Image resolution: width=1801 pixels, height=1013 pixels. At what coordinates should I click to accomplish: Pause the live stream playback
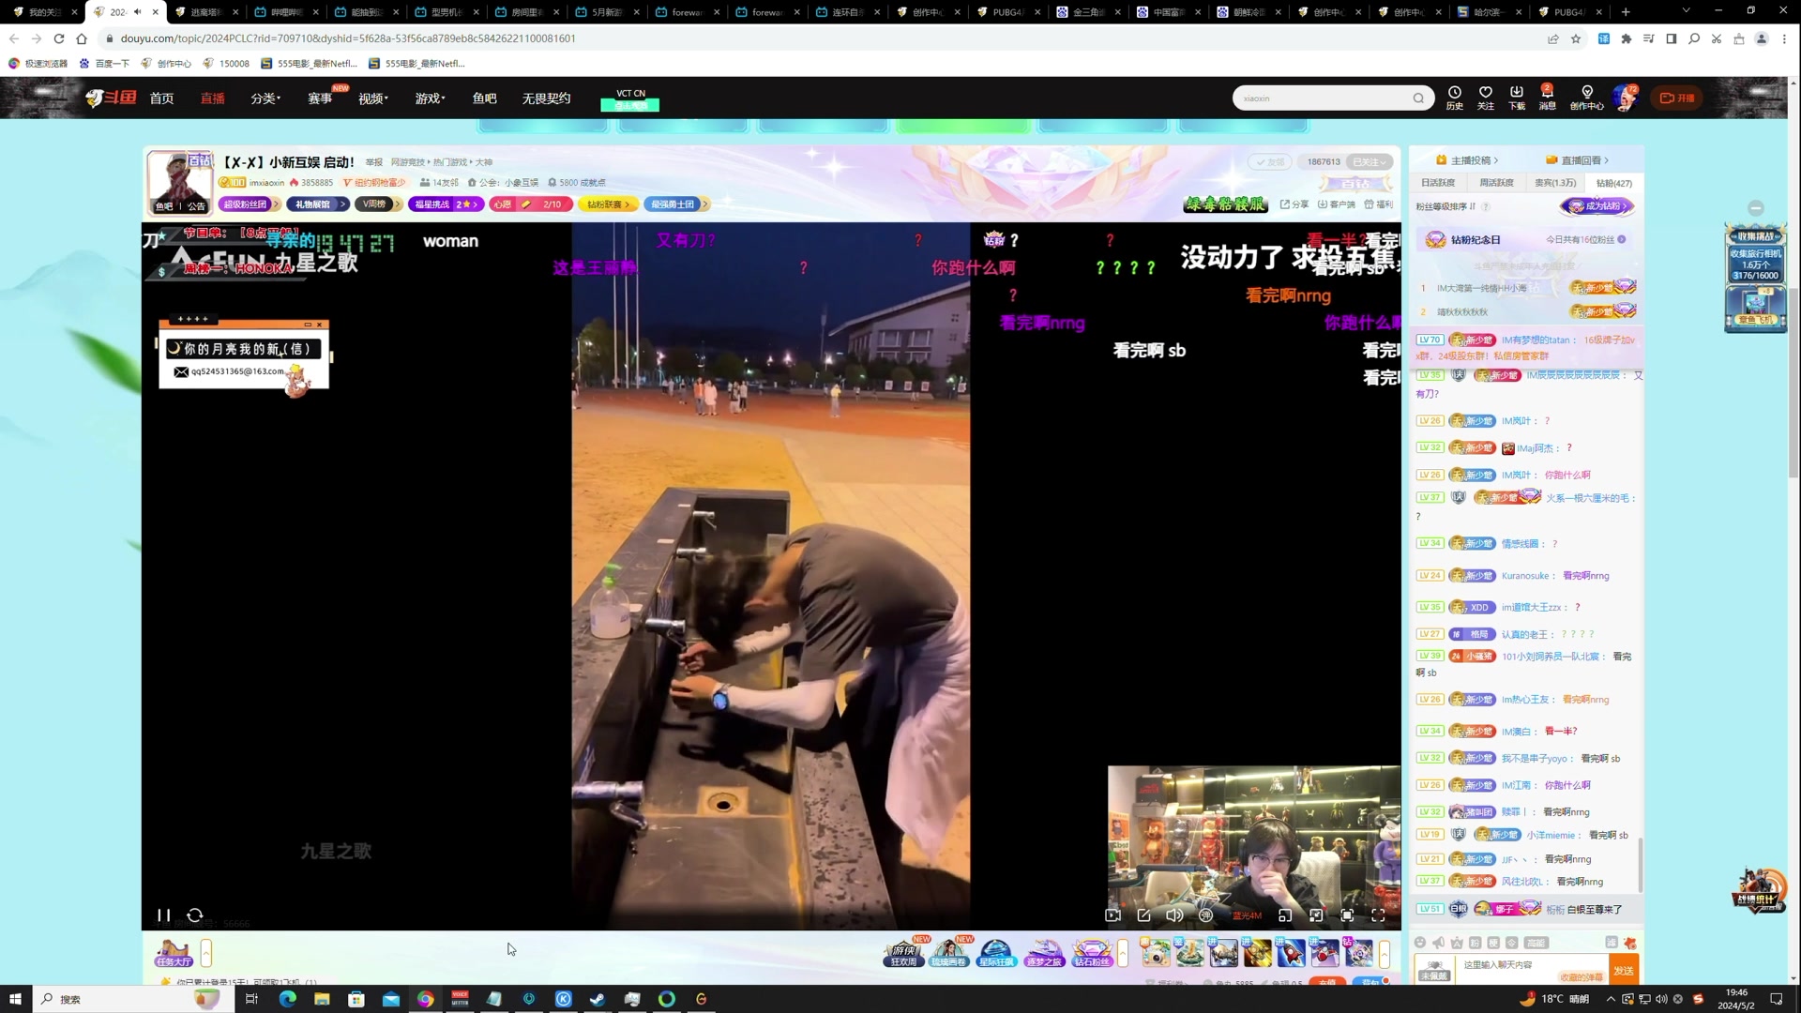click(x=163, y=915)
